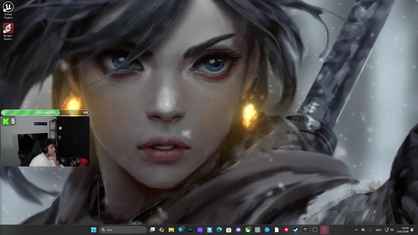Open Steam from the taskbar
Image resolution: width=418 pixels, height=235 pixels.
pyautogui.click(x=296, y=230)
